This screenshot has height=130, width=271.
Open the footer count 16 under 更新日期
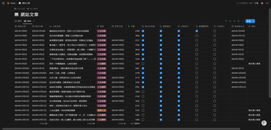click(x=122, y=124)
